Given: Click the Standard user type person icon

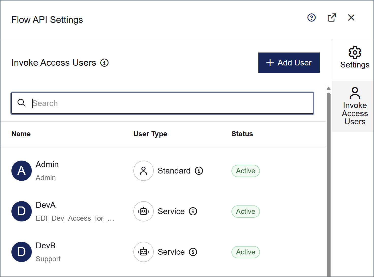Looking at the screenshot, I should point(144,171).
